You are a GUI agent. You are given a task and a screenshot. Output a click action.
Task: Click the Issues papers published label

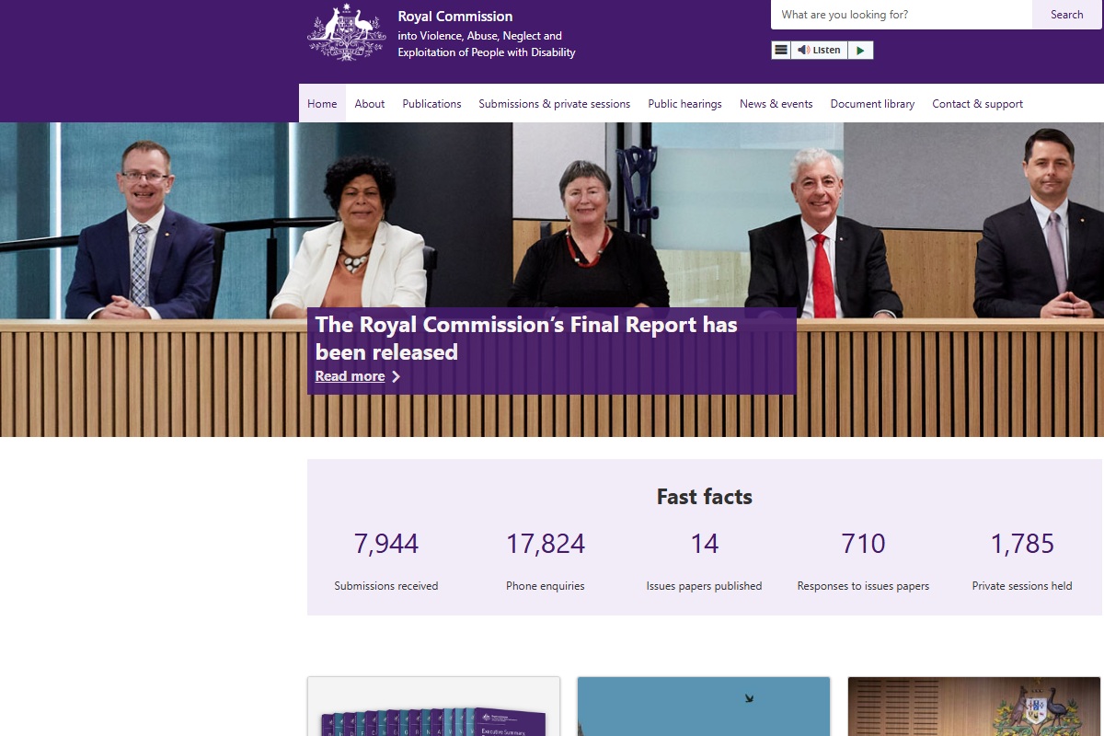pos(705,586)
